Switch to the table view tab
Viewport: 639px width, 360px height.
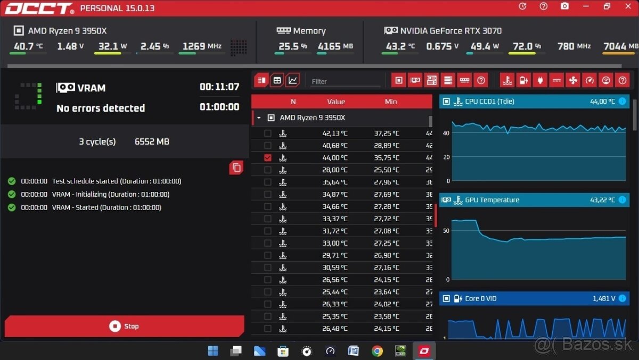click(x=276, y=79)
